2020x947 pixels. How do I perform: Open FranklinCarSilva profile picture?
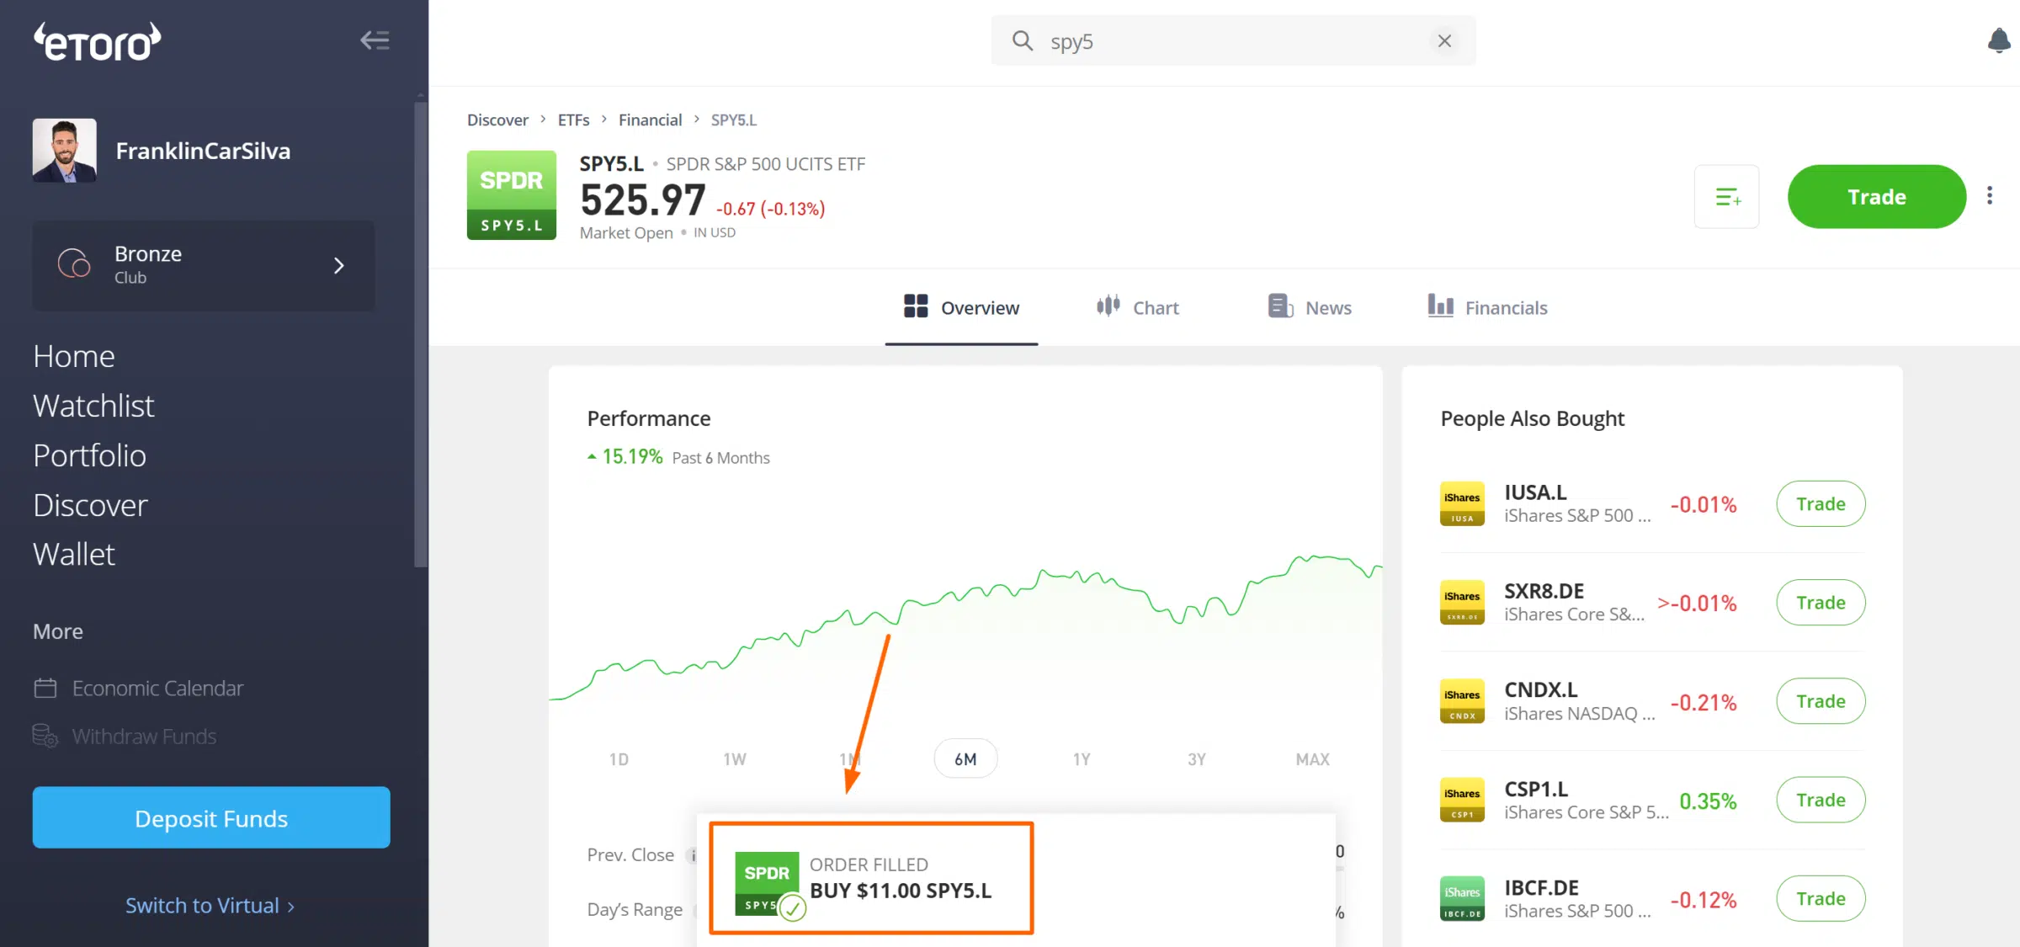point(65,150)
